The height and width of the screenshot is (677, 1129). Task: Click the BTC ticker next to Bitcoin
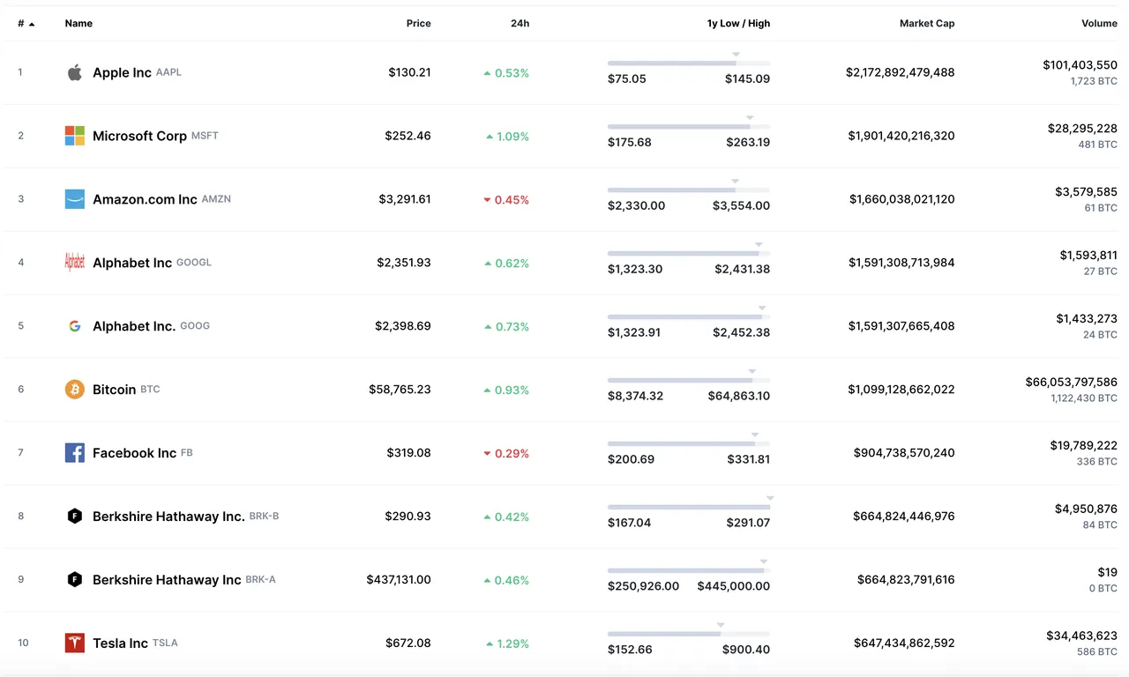[150, 390]
